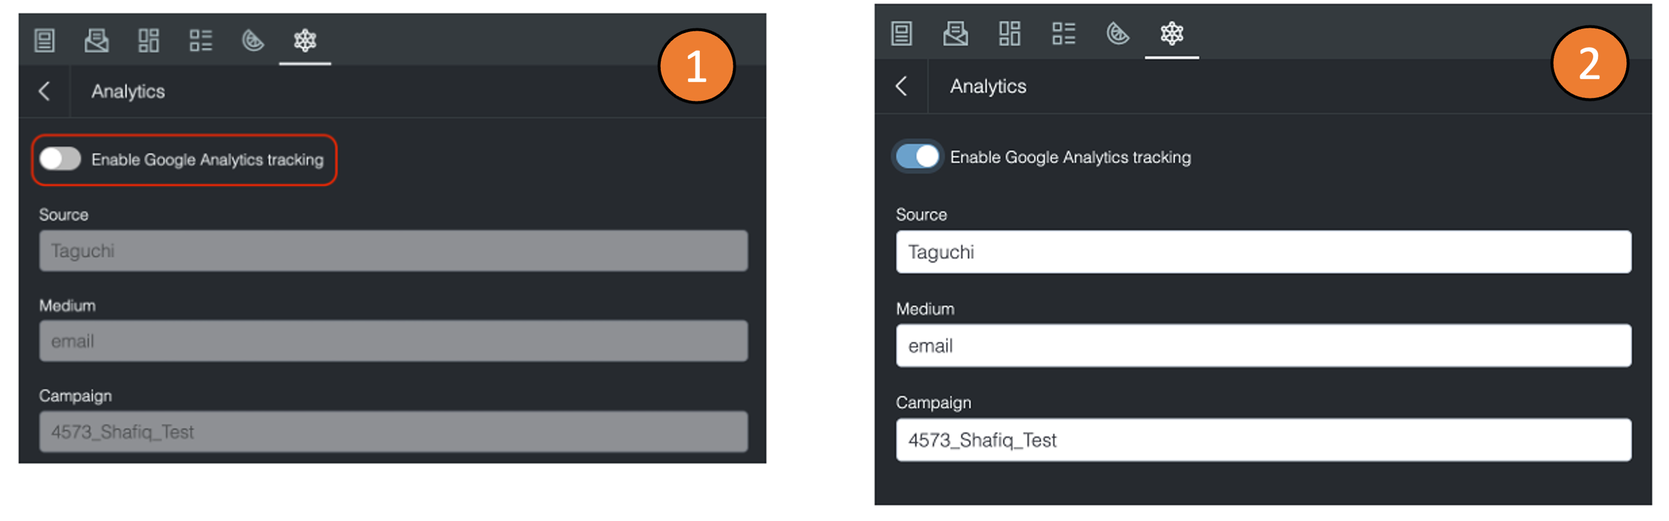Click the document icon in panel 2
The image size is (1669, 521).
901,34
